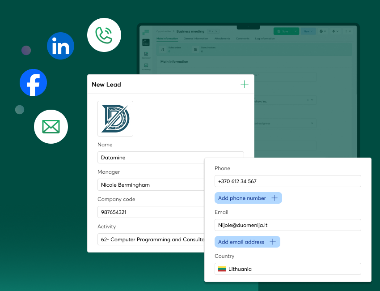Expand the Save button dropdown arrow
The width and height of the screenshot is (380, 291).
click(295, 31)
